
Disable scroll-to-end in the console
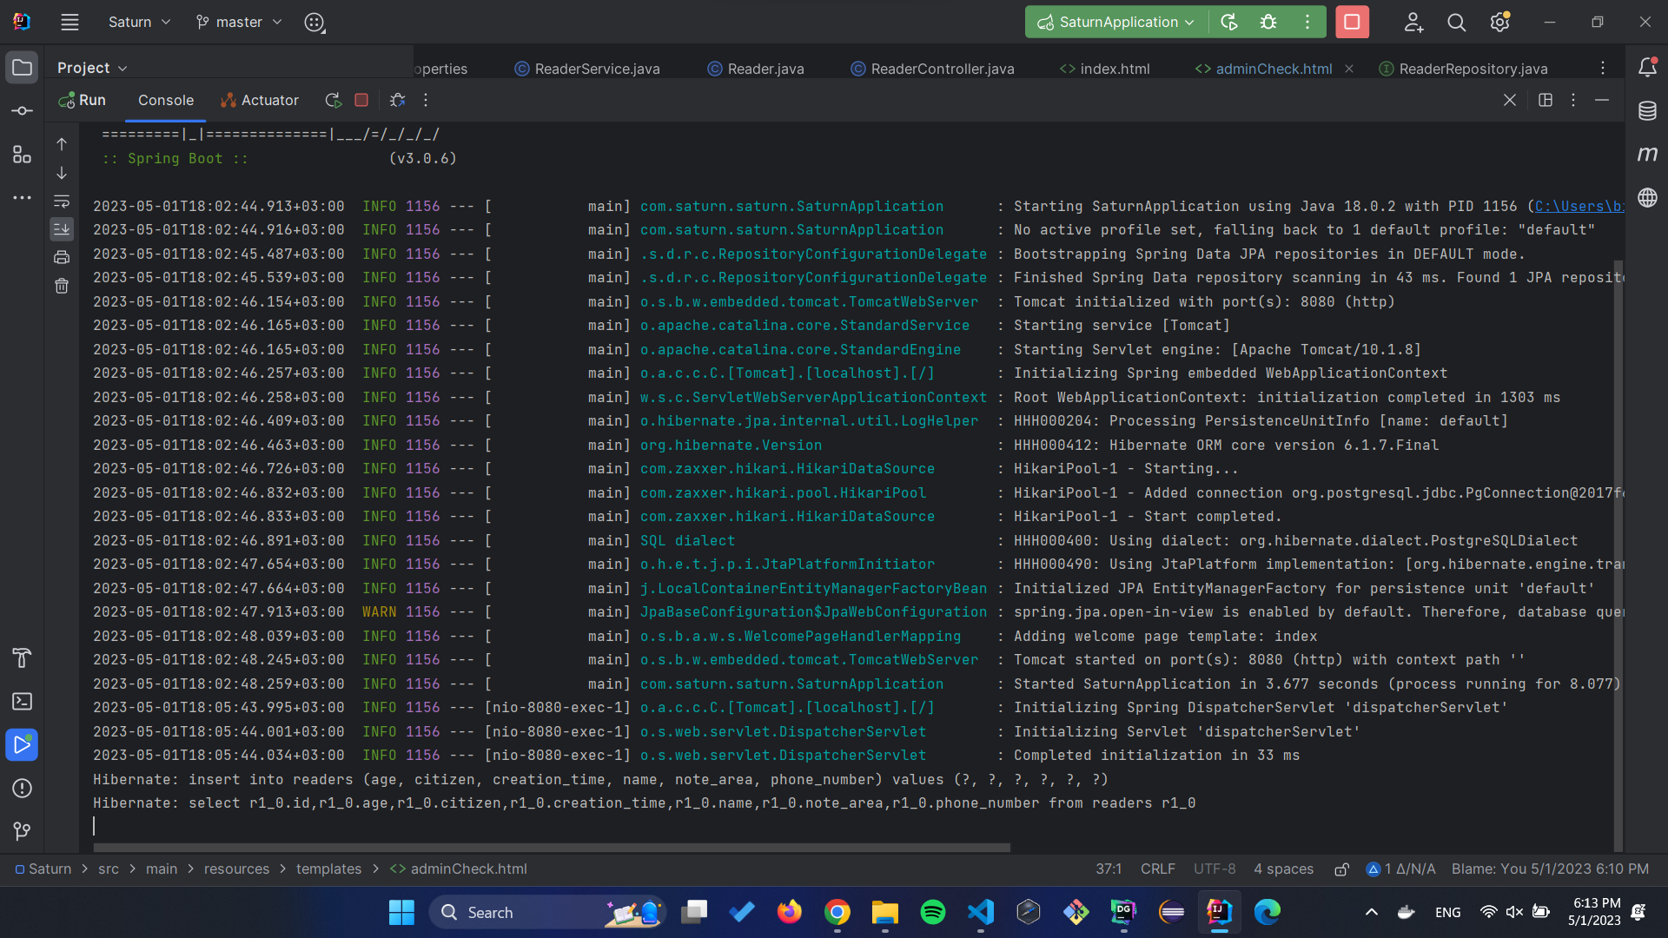(61, 229)
